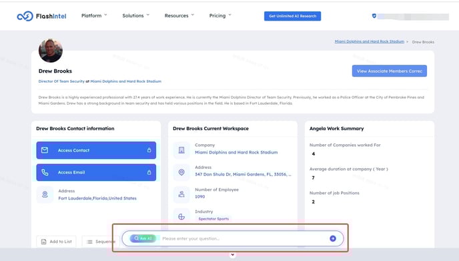The height and width of the screenshot is (261, 459).
Task: Click the Access Contact button
Action: coord(96,150)
